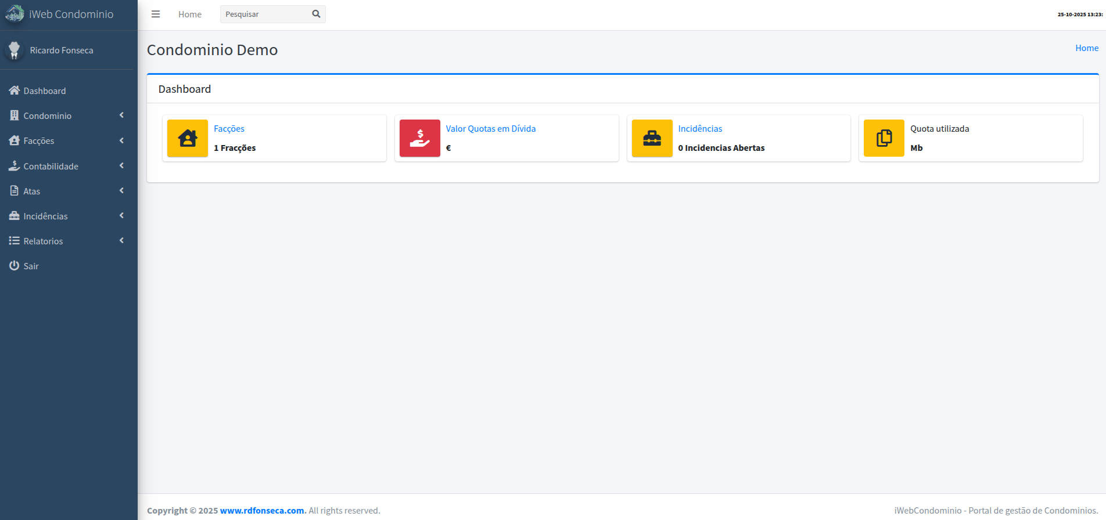
Task: Click the Sair power icon
Action: pyautogui.click(x=15, y=266)
